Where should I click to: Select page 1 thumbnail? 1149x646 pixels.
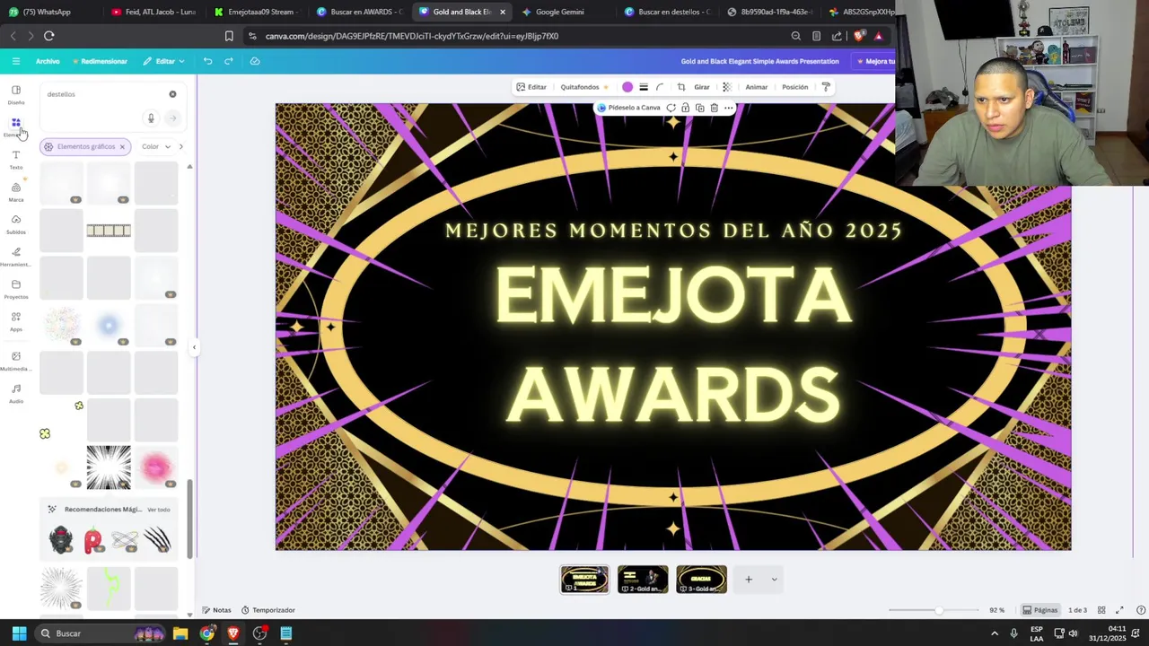coord(584,580)
